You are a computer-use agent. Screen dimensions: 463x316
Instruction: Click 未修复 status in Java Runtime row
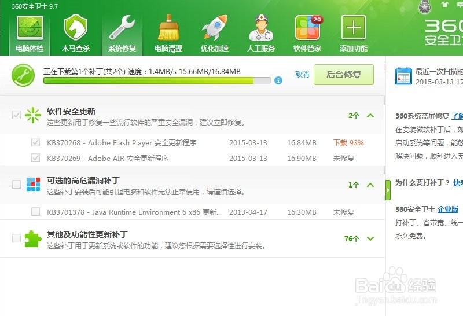(344, 212)
